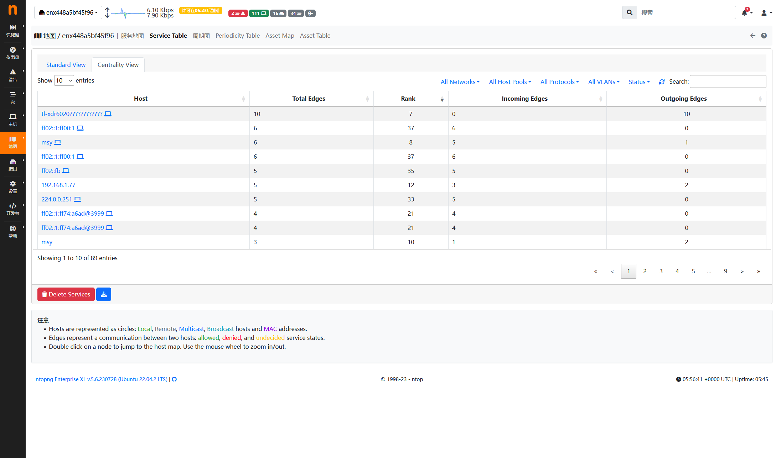
Task: Open the ff02::fb host link
Action: tap(51, 171)
